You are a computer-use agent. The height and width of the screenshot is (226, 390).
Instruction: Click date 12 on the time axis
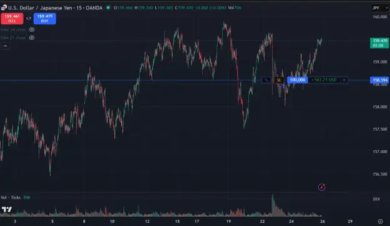147,221
